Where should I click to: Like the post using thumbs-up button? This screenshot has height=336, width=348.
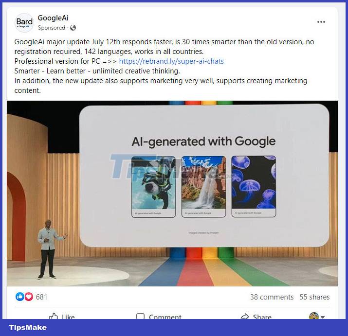tap(62, 316)
